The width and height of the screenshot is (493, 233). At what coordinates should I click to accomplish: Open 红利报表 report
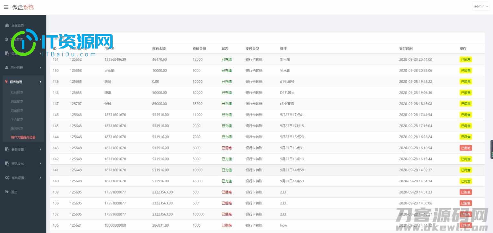[17, 92]
